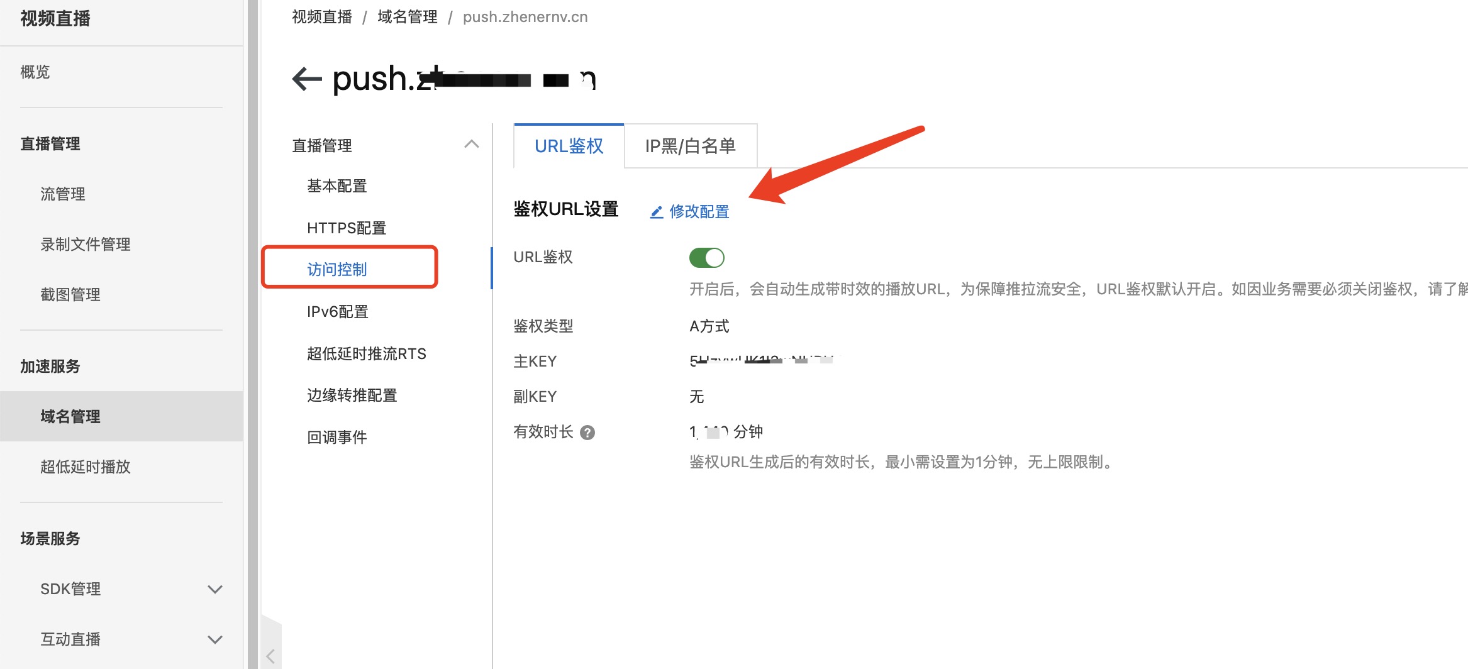Click the 场景服务 section heading
Image resolution: width=1468 pixels, height=669 pixels.
(50, 539)
